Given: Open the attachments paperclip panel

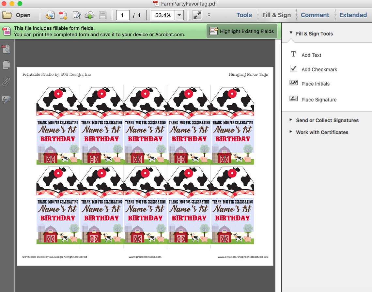Looking at the screenshot, I should point(6,82).
